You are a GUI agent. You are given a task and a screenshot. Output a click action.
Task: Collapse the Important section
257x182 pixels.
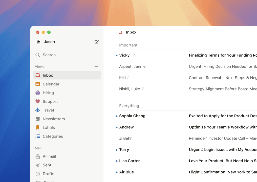coord(128,45)
